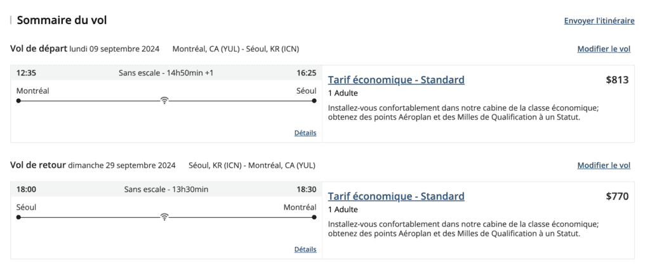
Task: Click the Sans escale - 13h30min label
Action: [x=166, y=189]
